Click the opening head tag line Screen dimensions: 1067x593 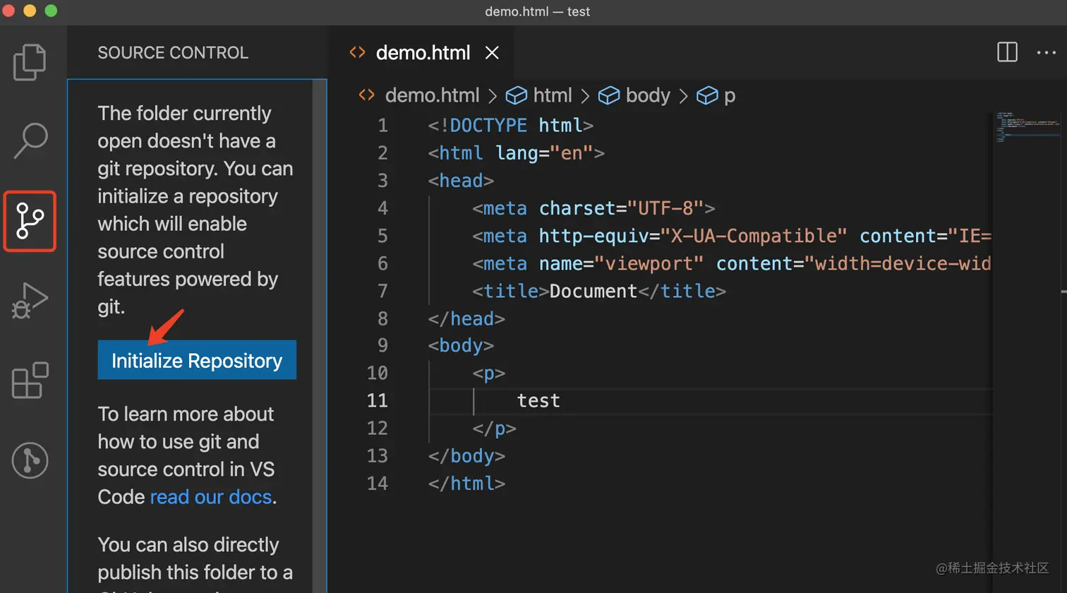point(461,181)
